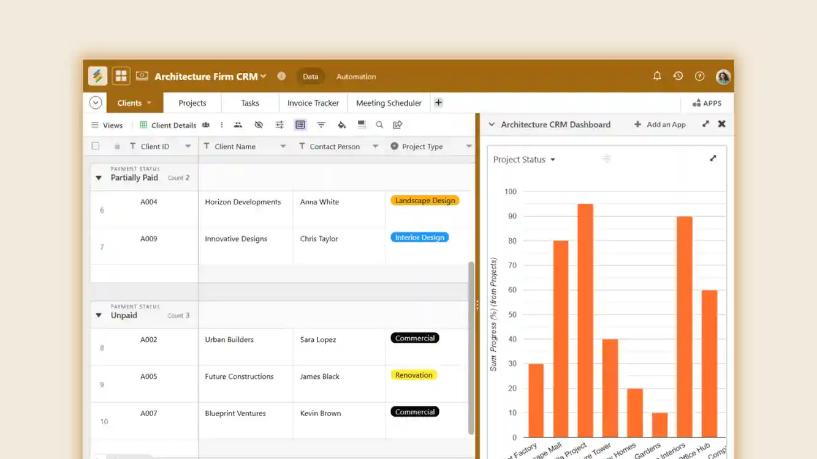Click the Add an App button

659,124
